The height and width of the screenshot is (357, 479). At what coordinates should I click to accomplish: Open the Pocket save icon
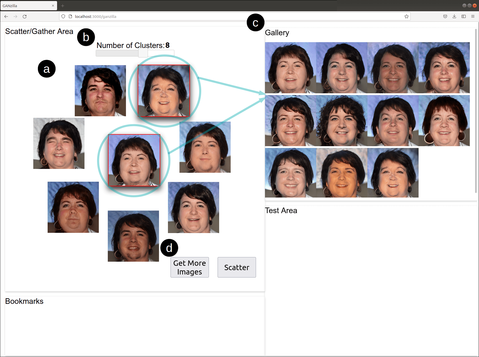point(445,17)
